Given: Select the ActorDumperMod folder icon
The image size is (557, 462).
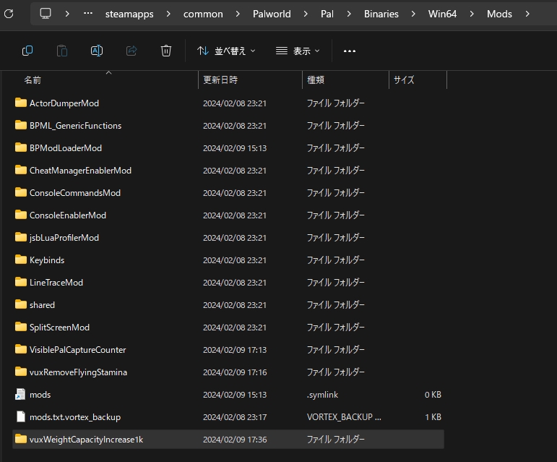Looking at the screenshot, I should (x=21, y=103).
